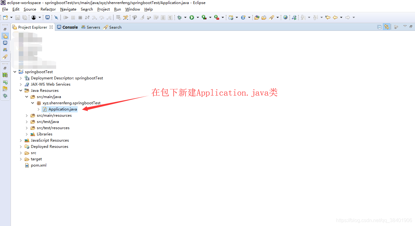
Task: Open Debug bug icon in left sidebar
Action: (x=5, y=96)
